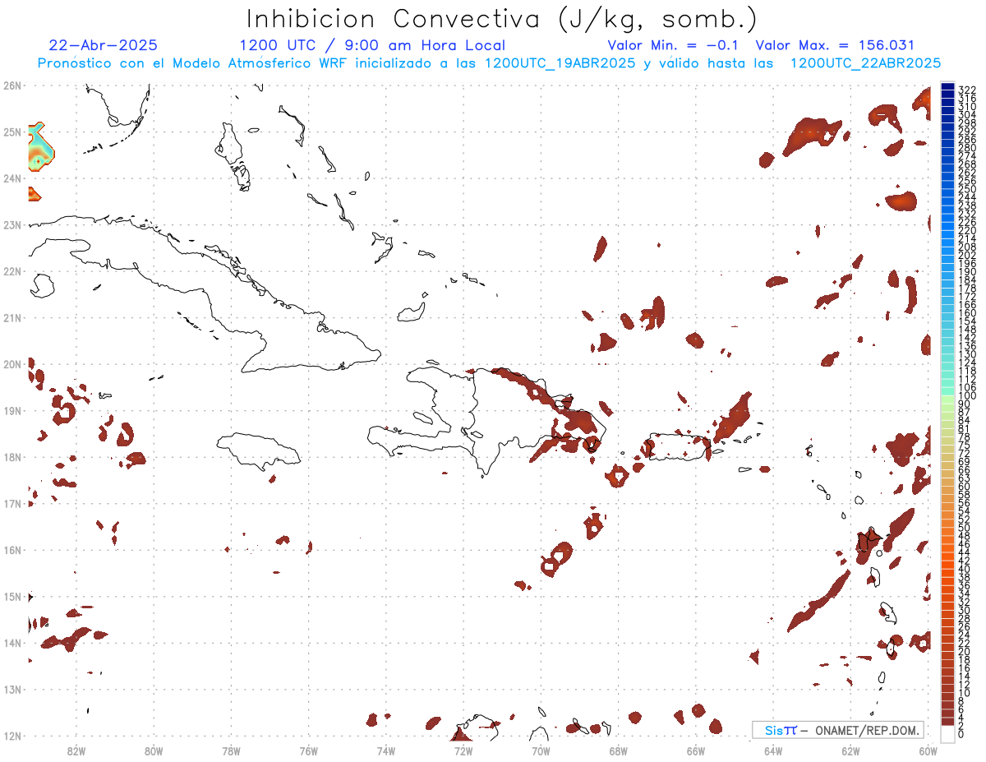Click the 14N latitude label
The image size is (986, 762).
coord(12,643)
